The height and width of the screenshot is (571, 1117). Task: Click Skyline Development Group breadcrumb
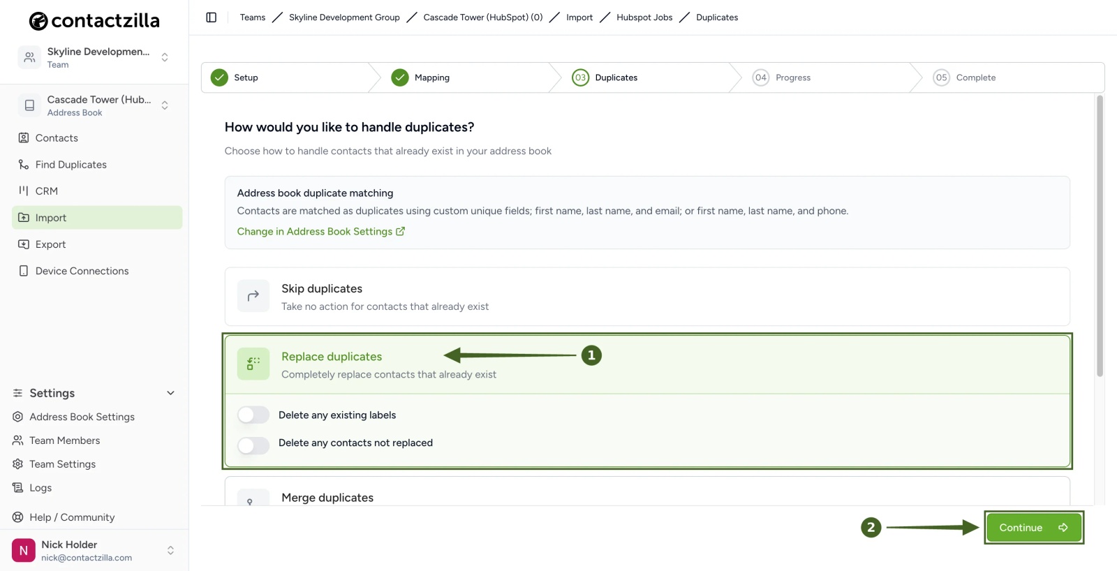tap(344, 17)
